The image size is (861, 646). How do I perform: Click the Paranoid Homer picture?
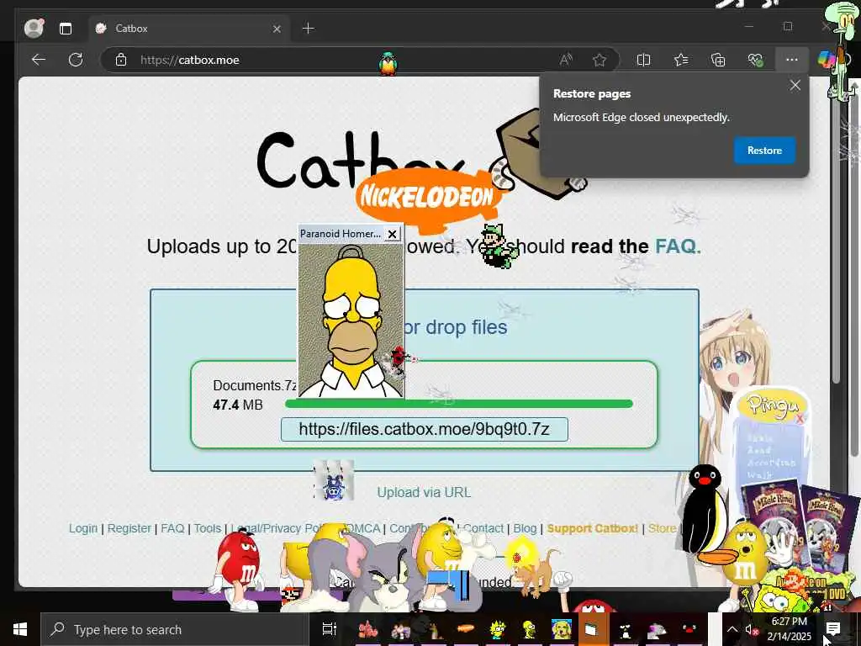click(x=351, y=320)
